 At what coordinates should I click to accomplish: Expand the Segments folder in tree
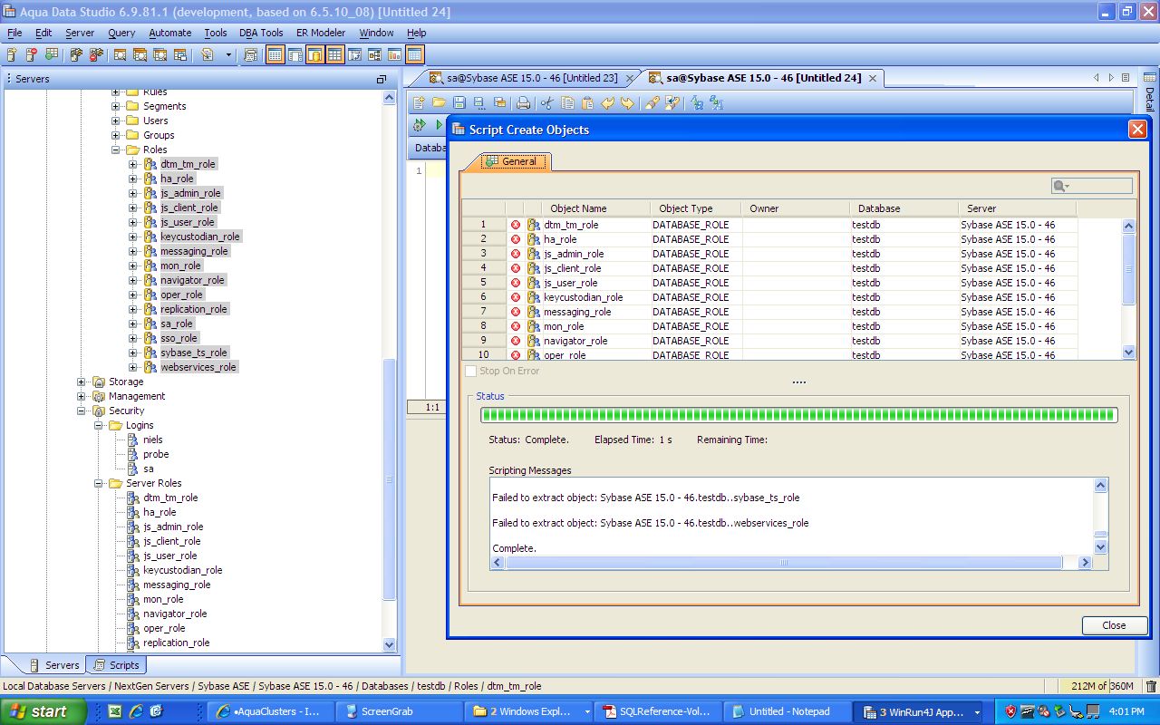coord(116,106)
